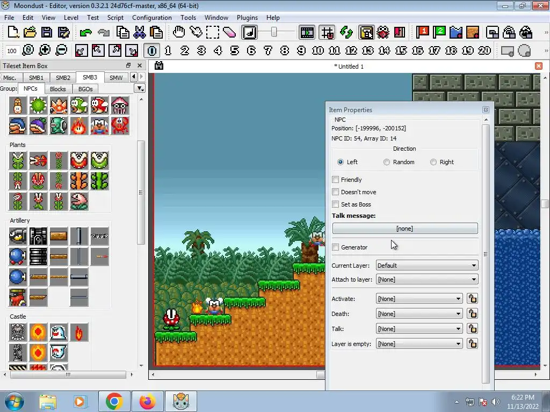Select the Right direction radio button
Viewport: 550px width, 412px height.
[433, 162]
